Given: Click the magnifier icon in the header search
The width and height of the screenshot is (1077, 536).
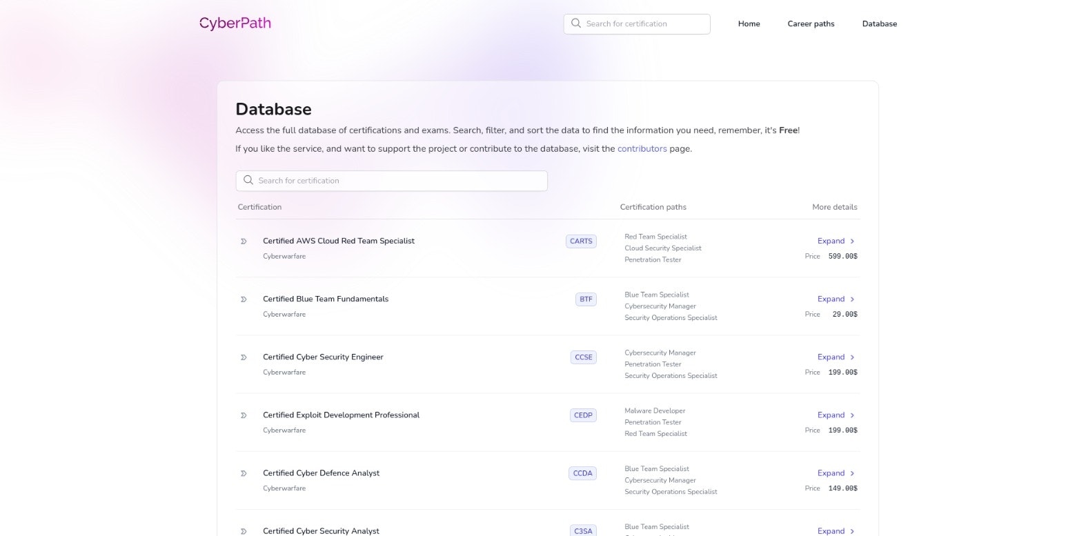Looking at the screenshot, I should click(576, 23).
